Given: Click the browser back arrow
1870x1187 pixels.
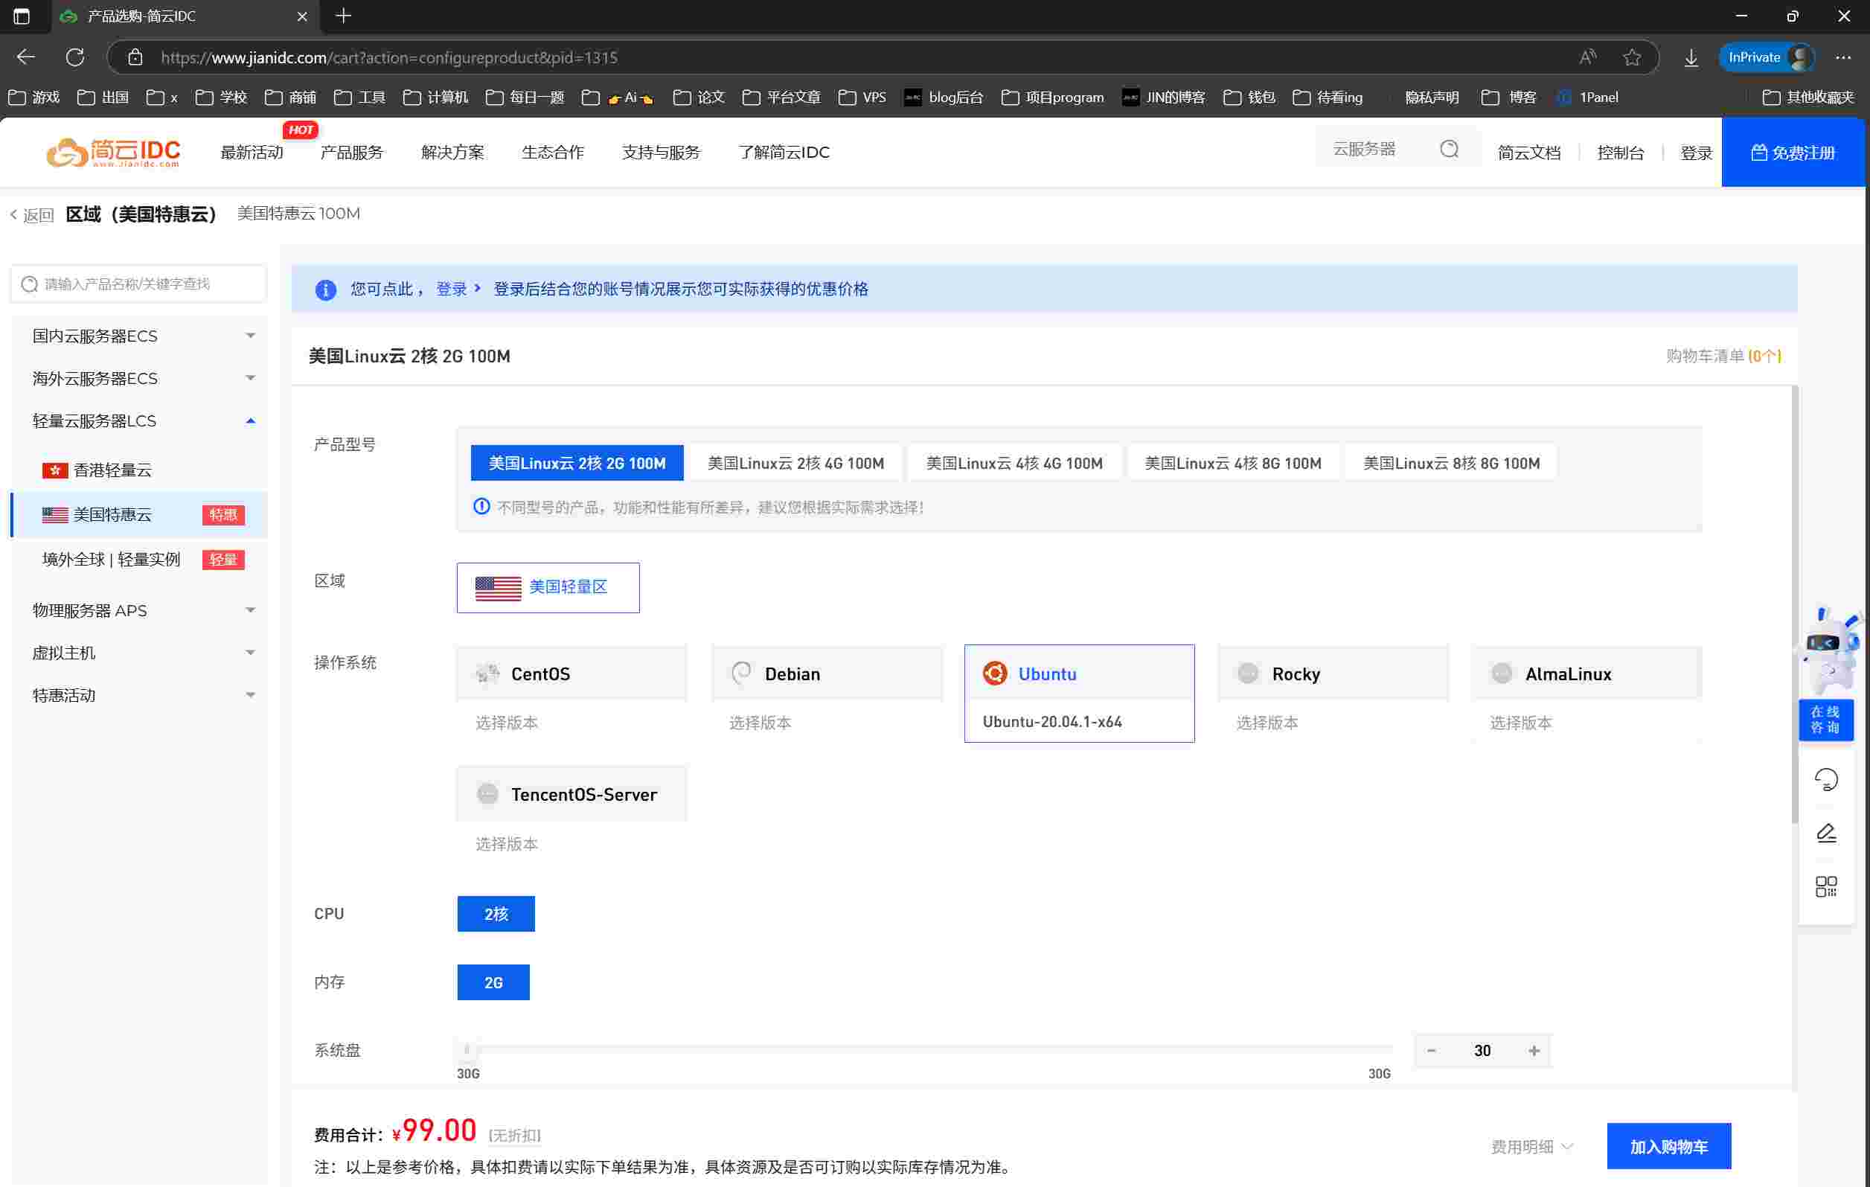Looking at the screenshot, I should [25, 57].
